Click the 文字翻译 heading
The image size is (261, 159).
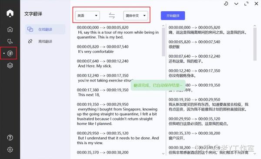(33, 14)
